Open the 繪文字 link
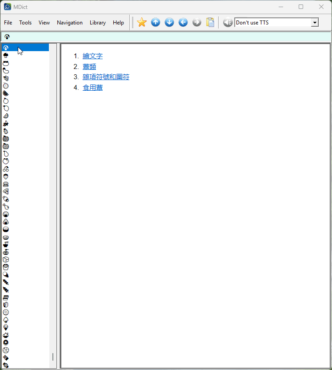 [92, 56]
